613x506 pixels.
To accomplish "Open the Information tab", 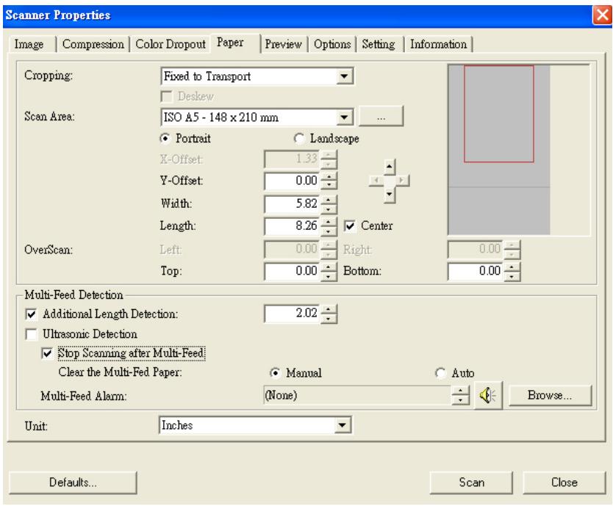I will 438,44.
